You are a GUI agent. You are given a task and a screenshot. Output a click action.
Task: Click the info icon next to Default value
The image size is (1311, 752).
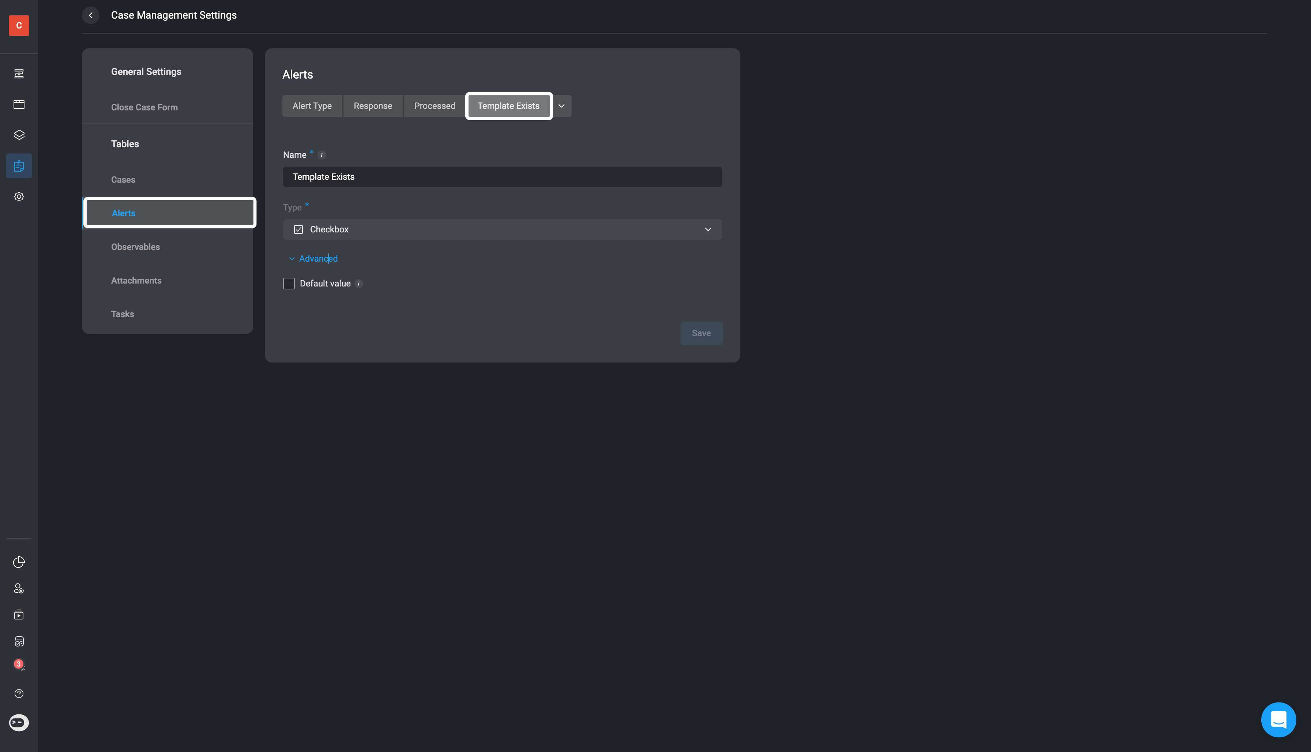pyautogui.click(x=359, y=284)
